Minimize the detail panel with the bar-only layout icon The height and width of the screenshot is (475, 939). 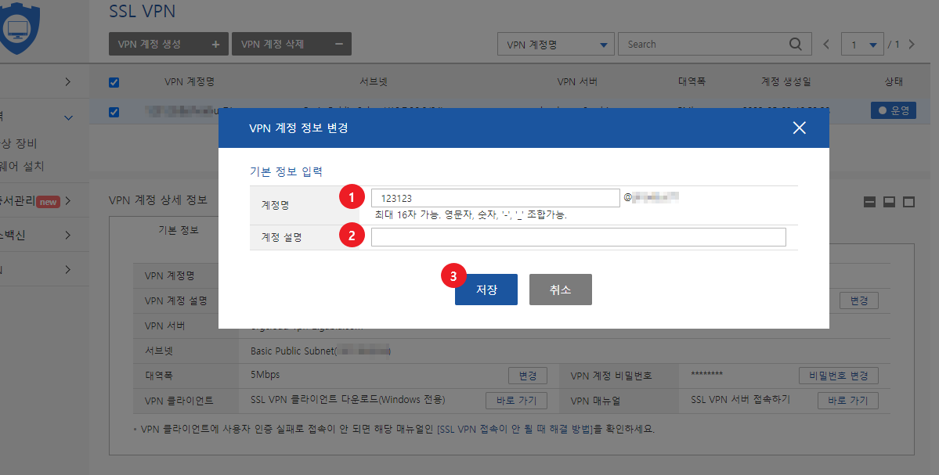point(869,202)
